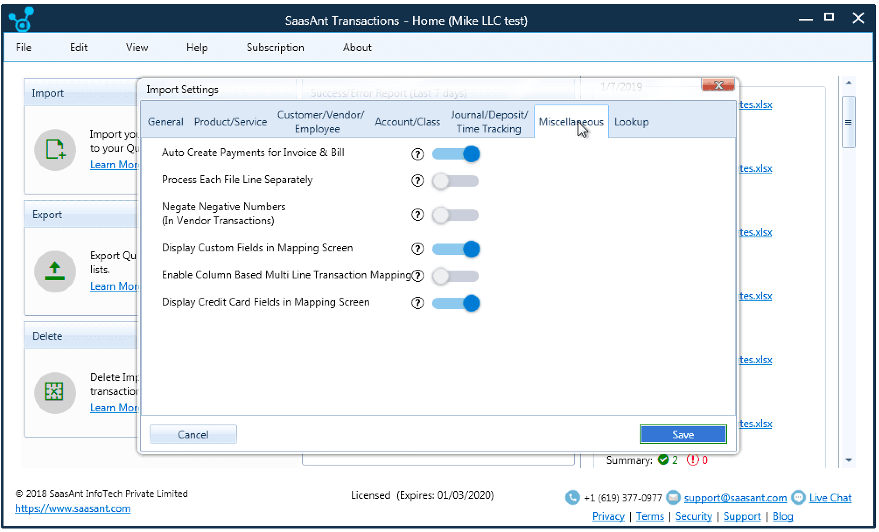The height and width of the screenshot is (532, 879).
Task: Cancel the Import Settings dialog
Action: point(193,435)
